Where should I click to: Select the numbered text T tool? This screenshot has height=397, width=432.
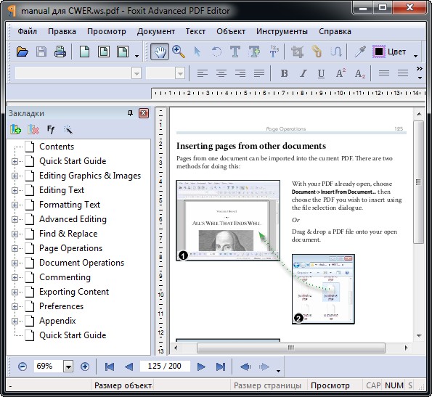pyautogui.click(x=274, y=52)
